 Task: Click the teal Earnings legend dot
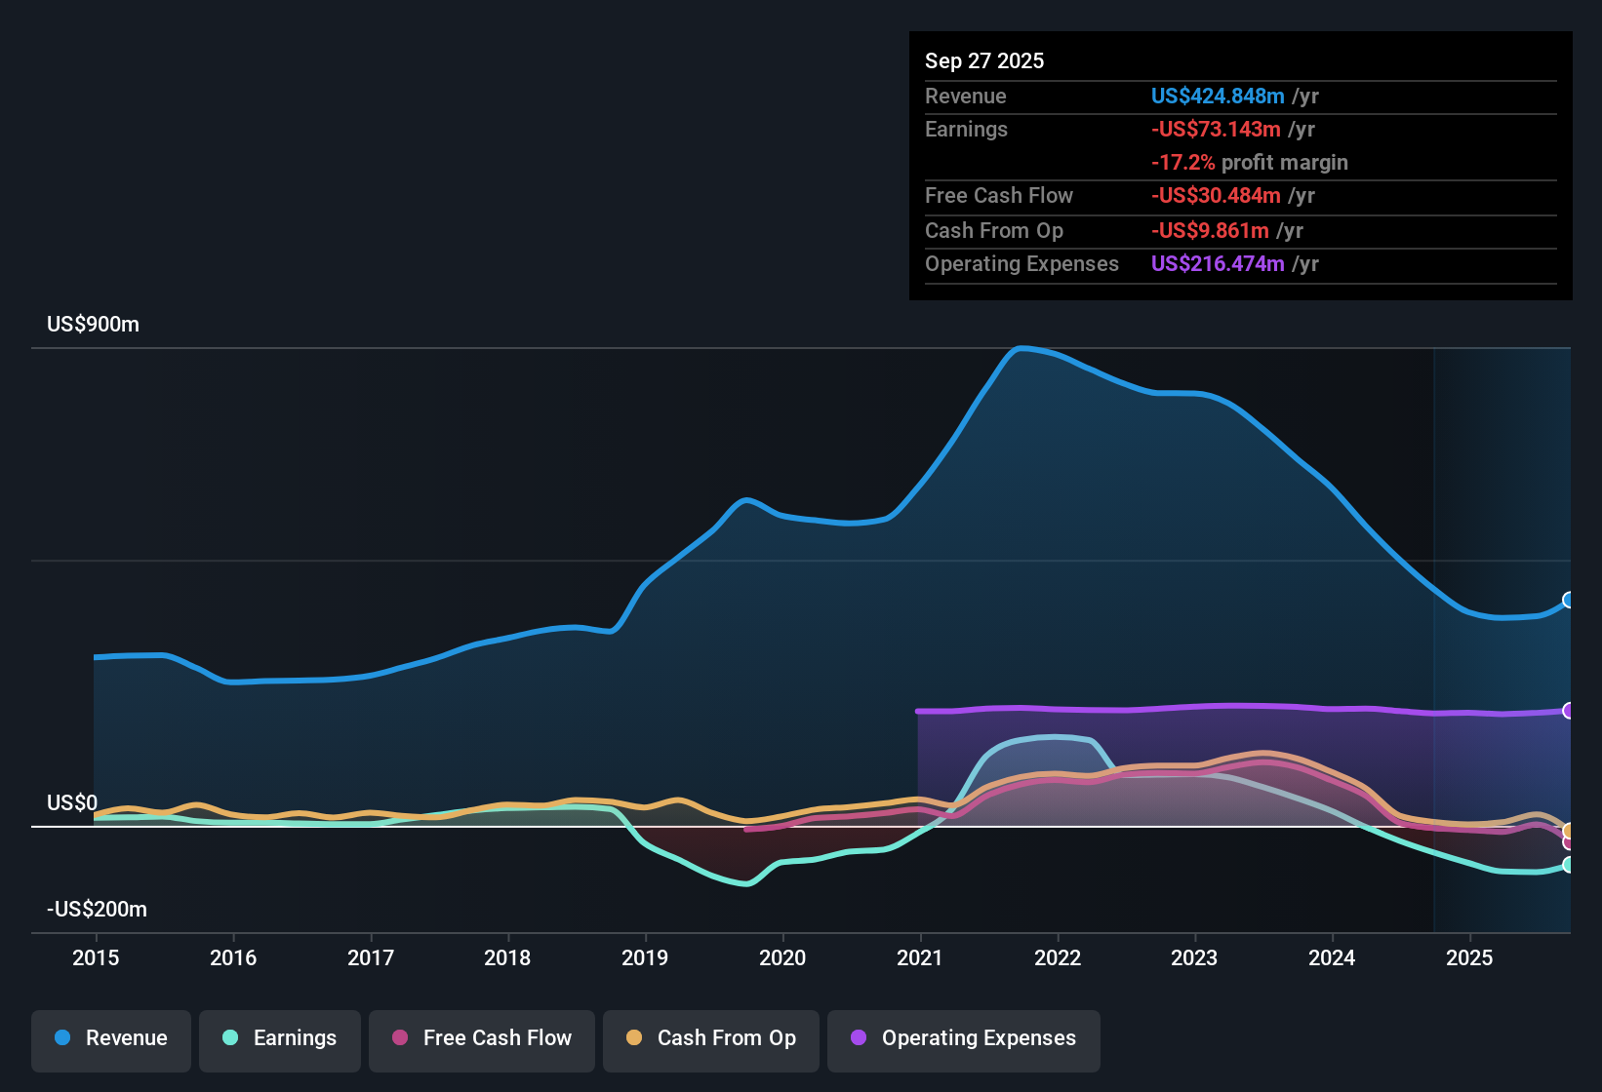point(230,1038)
